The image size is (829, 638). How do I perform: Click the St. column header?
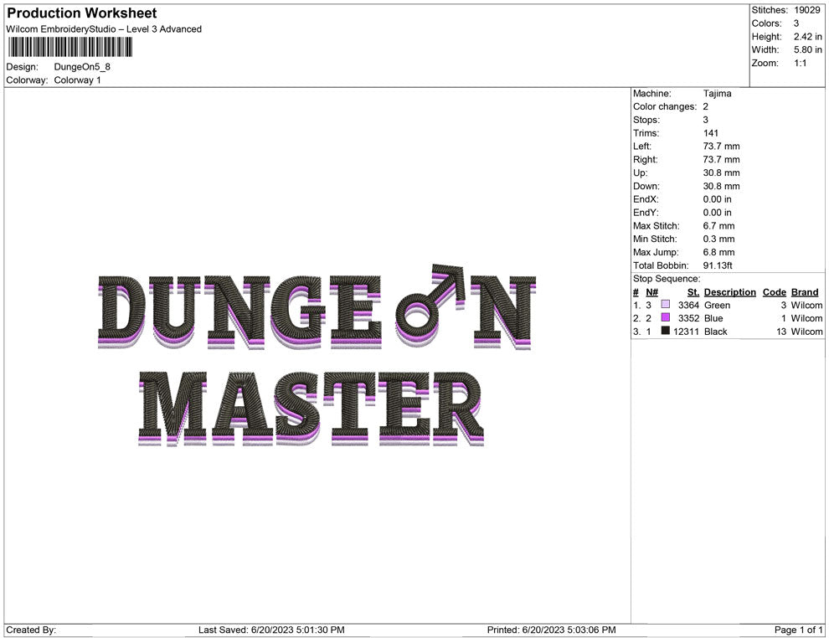[693, 291]
